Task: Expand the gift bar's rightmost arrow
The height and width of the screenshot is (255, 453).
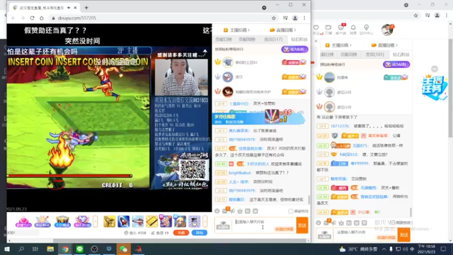Action: 205,222
